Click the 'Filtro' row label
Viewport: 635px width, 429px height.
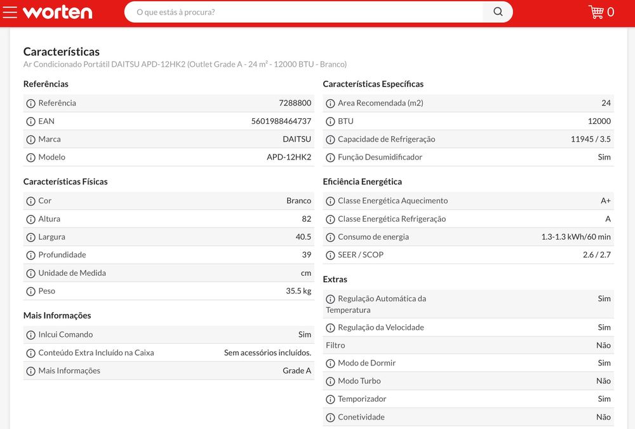pos(335,345)
